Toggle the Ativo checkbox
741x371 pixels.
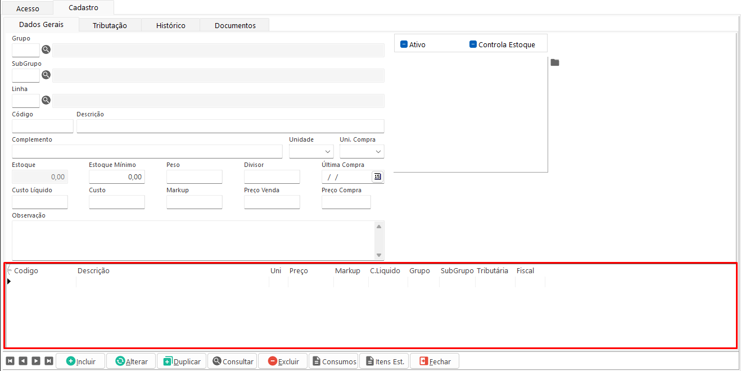[x=404, y=44]
